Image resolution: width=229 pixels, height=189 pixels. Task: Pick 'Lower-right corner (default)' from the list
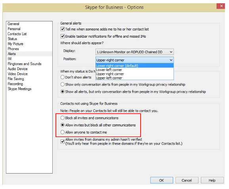[135, 66]
